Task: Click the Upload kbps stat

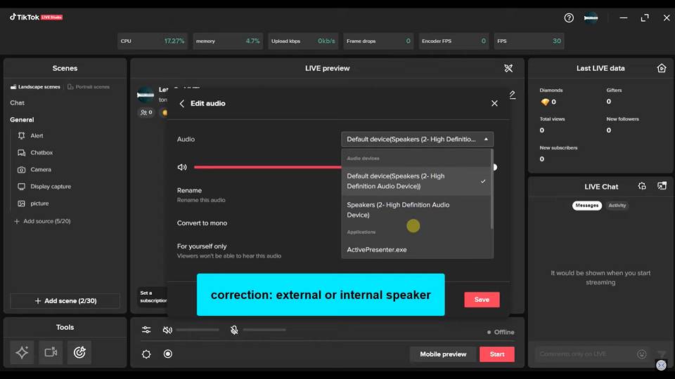Action: (303, 41)
